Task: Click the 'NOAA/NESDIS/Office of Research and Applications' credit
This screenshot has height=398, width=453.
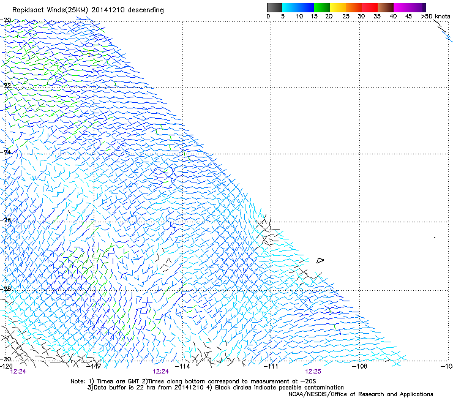Action: [361, 394]
